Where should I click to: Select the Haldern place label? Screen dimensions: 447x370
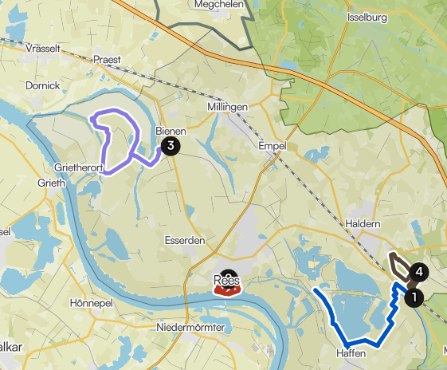coord(363,223)
